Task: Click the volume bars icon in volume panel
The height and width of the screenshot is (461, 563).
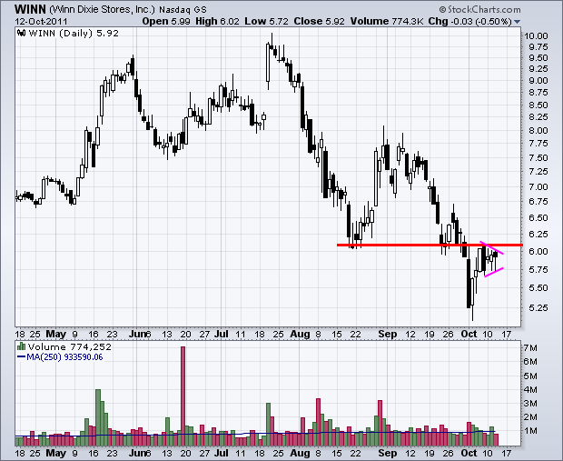Action: click(x=21, y=346)
